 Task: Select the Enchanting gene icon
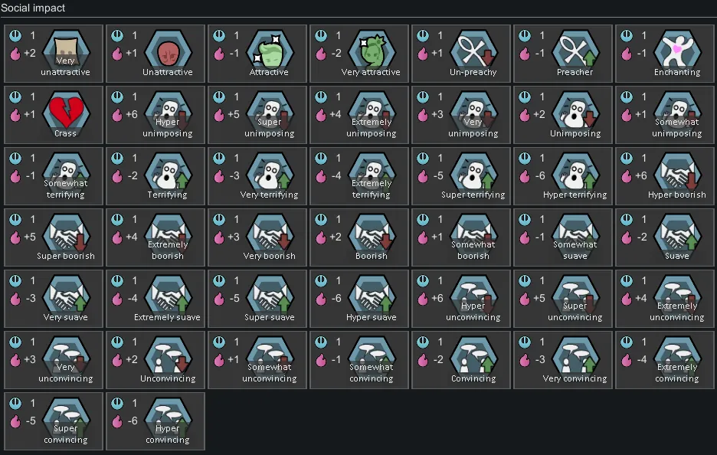coord(665,54)
